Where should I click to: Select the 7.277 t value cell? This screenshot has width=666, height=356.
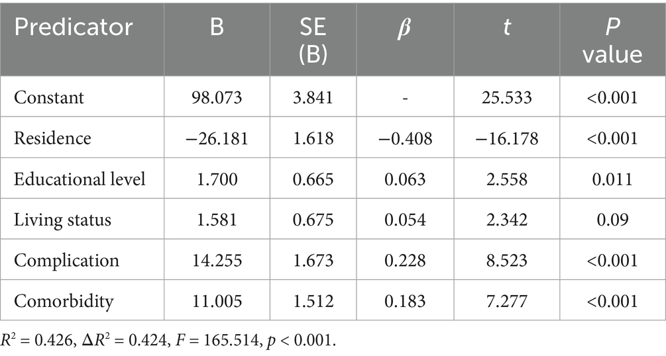(x=507, y=300)
